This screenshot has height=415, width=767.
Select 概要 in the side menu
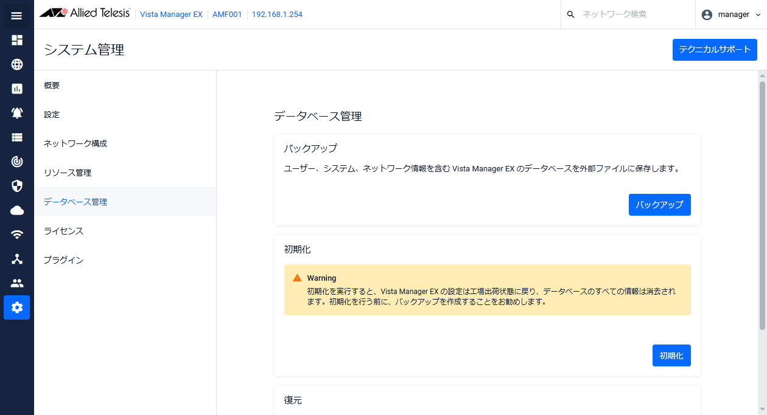tap(125, 86)
